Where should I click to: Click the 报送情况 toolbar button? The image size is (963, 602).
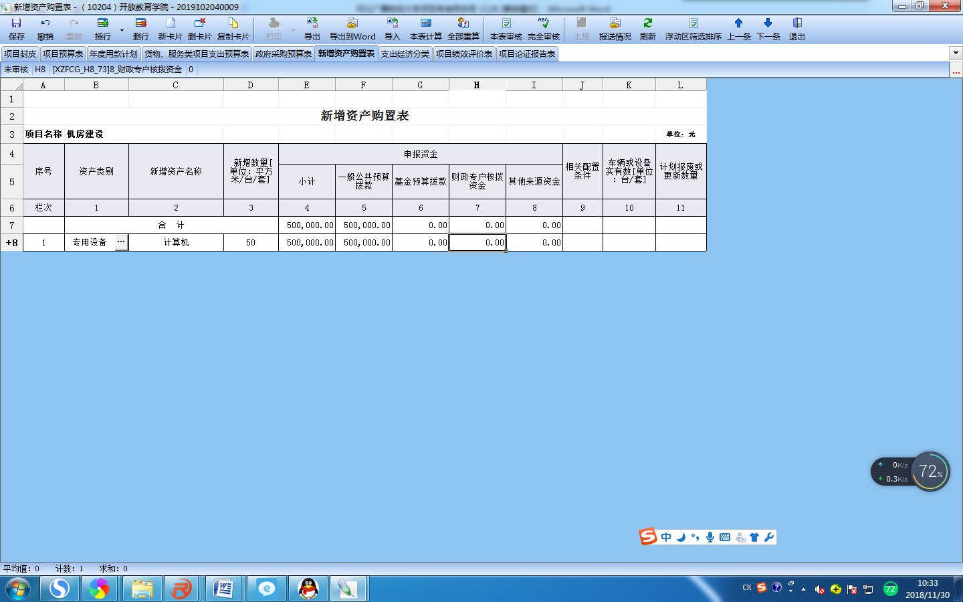click(x=615, y=29)
